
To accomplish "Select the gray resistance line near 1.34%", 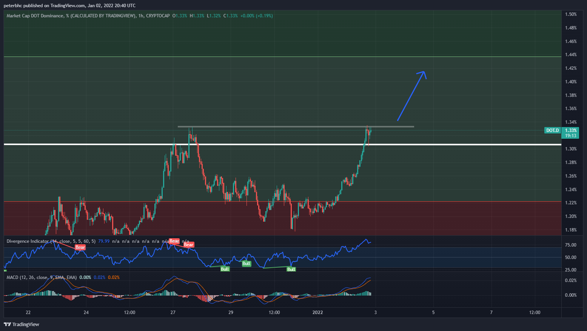I will [296, 127].
